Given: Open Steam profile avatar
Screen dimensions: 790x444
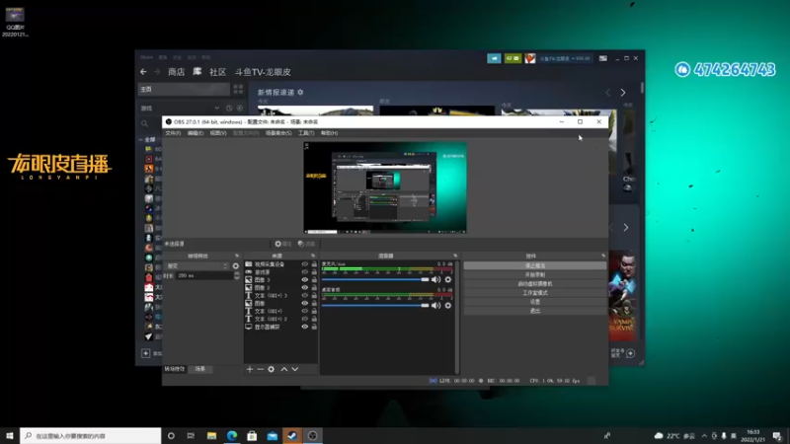Looking at the screenshot, I should pos(530,58).
